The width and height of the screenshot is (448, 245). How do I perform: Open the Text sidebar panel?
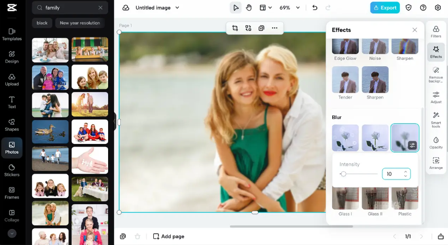[x=12, y=103]
